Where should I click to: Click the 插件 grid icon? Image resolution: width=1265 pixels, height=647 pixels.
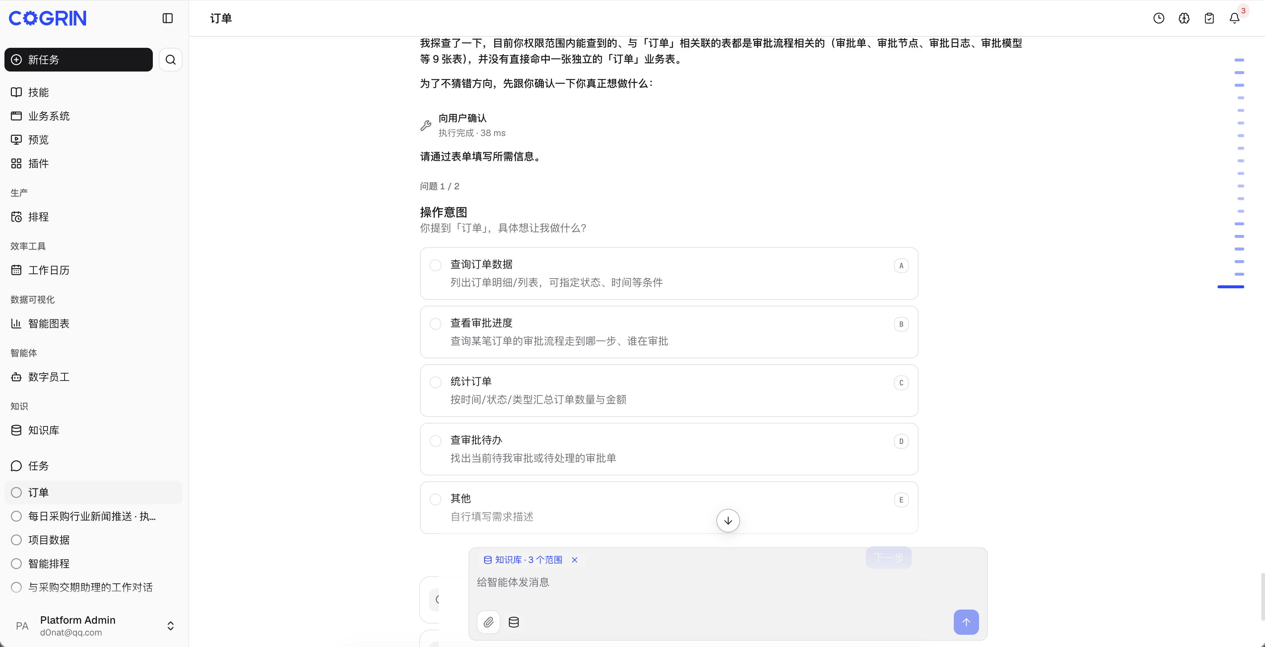[16, 163]
